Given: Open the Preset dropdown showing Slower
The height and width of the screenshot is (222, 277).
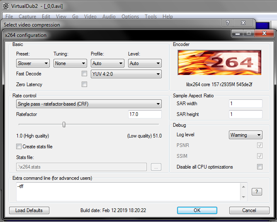Looking at the screenshot, I should (33, 63).
